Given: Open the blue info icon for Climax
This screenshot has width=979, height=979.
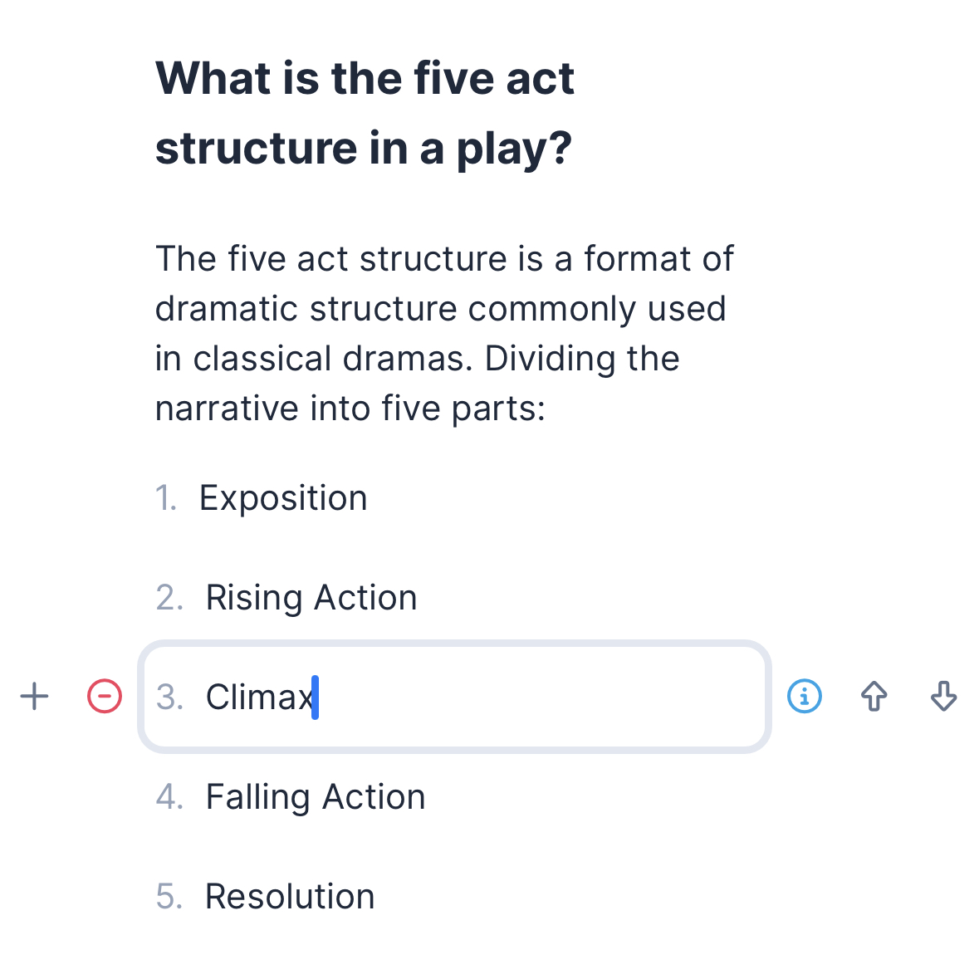Looking at the screenshot, I should 804,696.
